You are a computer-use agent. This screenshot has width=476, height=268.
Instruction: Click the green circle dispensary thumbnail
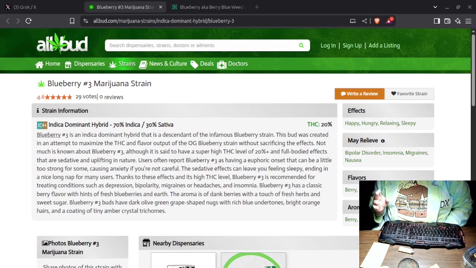(x=253, y=260)
